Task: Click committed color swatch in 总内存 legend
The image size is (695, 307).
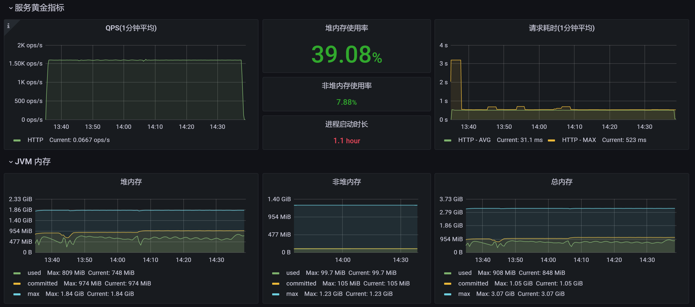Action: 448,283
